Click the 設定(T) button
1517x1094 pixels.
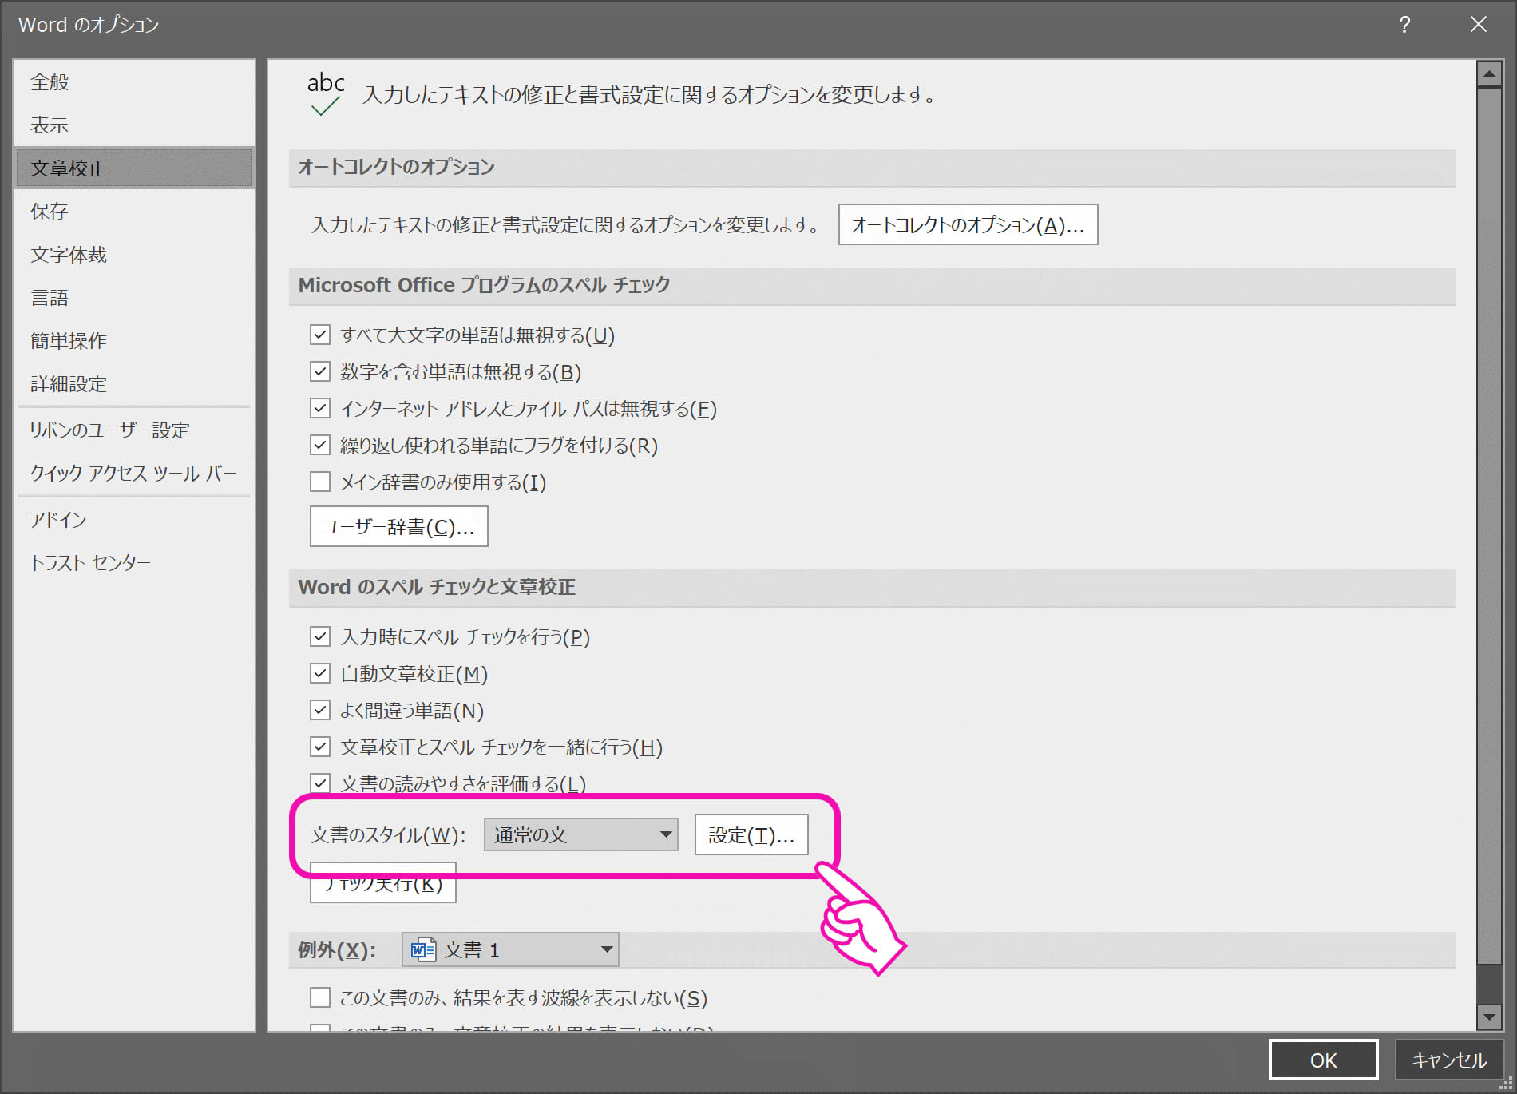[x=751, y=834]
